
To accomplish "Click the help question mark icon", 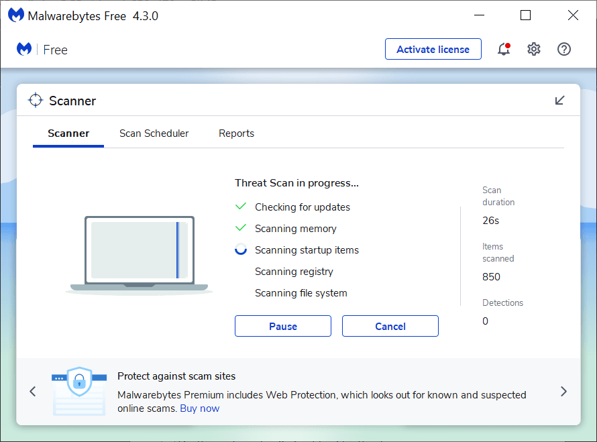I will [x=564, y=49].
